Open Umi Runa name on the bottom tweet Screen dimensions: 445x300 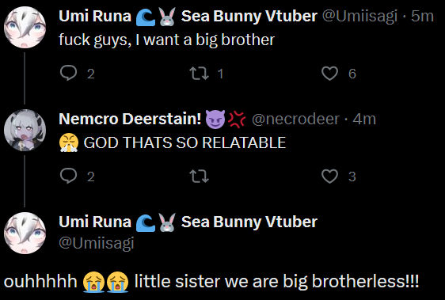click(188, 222)
